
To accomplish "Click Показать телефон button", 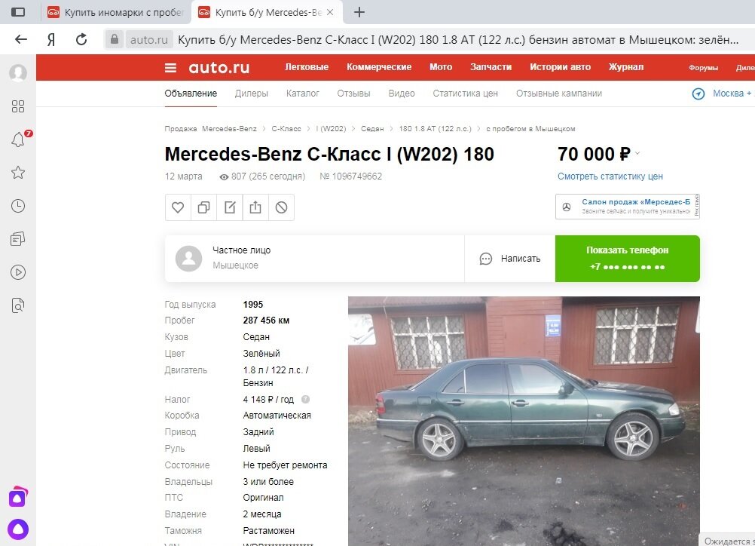I will (628, 259).
